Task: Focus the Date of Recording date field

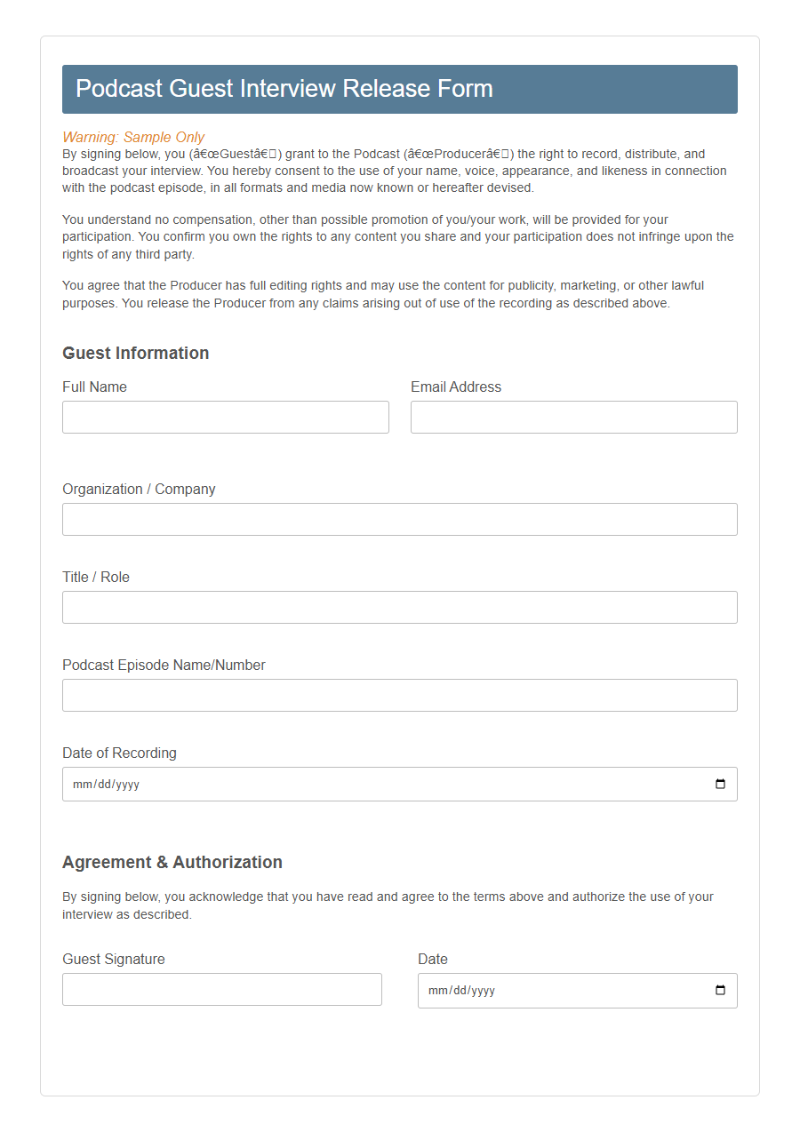Action: (x=356, y=784)
